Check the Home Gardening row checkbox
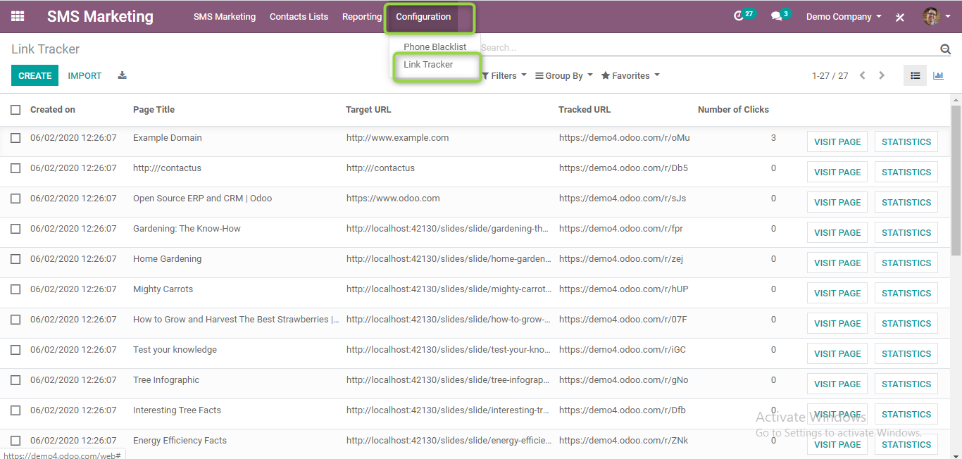This screenshot has width=962, height=459. (x=15, y=259)
